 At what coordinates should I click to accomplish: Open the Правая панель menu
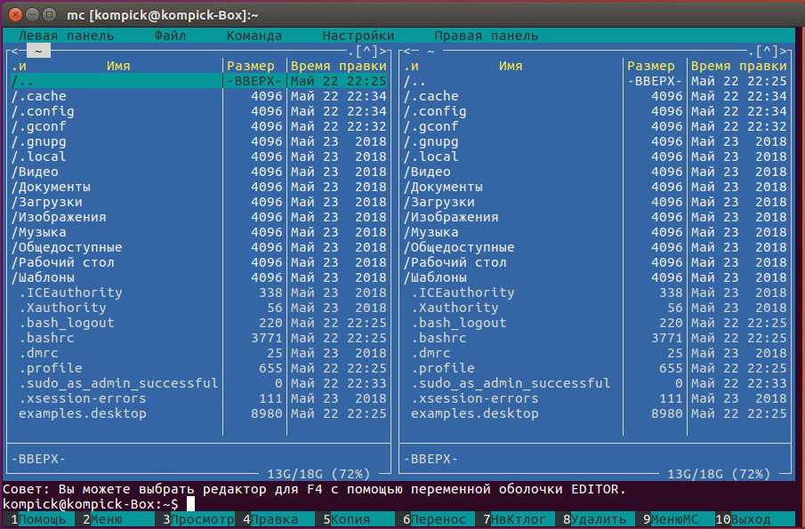click(x=486, y=36)
